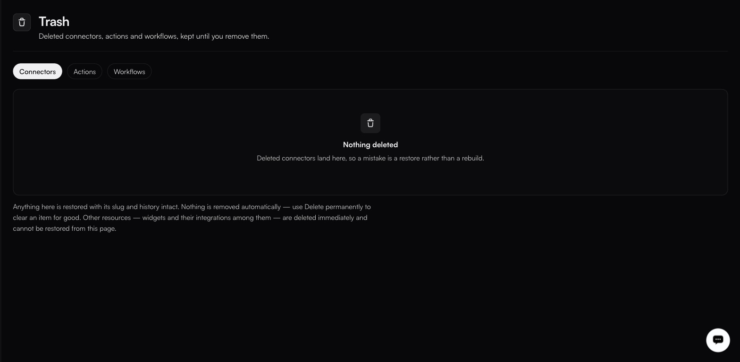Click the note starting "Anything here is restored"
This screenshot has height=362, width=740.
(192, 218)
